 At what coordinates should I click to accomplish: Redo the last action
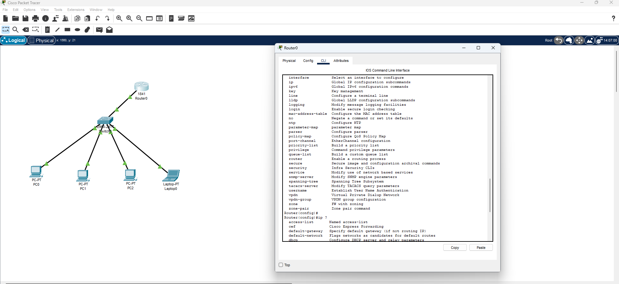(107, 18)
